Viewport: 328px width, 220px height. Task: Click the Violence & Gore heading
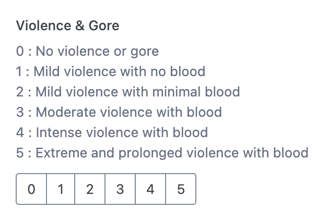[x=67, y=26]
